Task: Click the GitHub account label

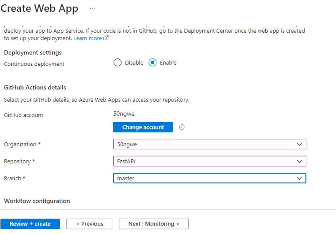Action: (x=23, y=115)
